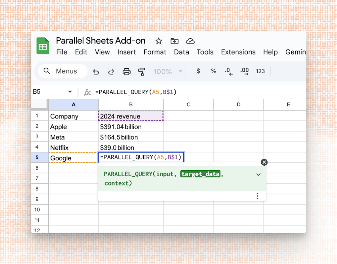Open more number formats 123

click(x=260, y=71)
